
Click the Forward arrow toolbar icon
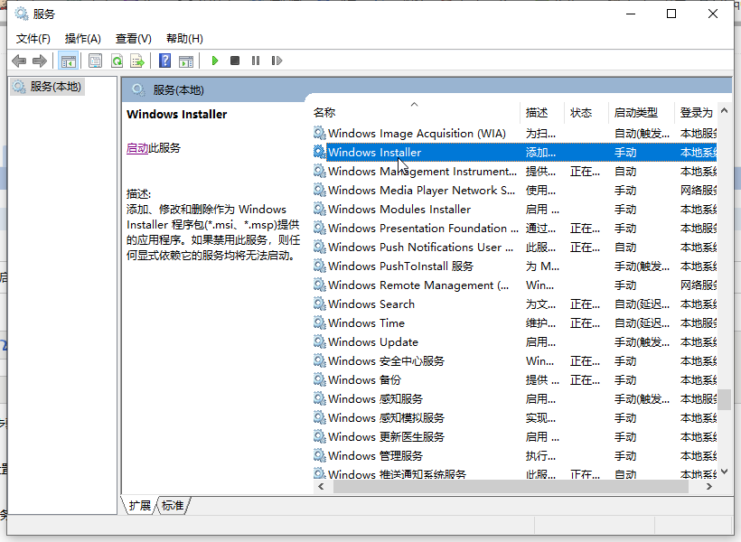tap(40, 61)
